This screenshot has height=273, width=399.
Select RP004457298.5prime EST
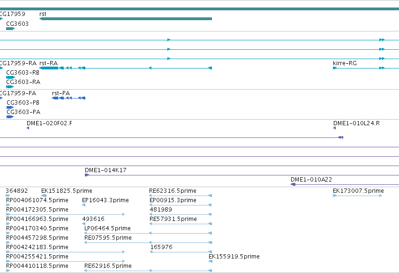[8, 243]
